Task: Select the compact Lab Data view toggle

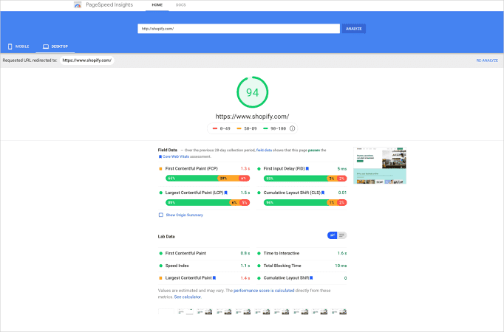Action: (333, 235)
